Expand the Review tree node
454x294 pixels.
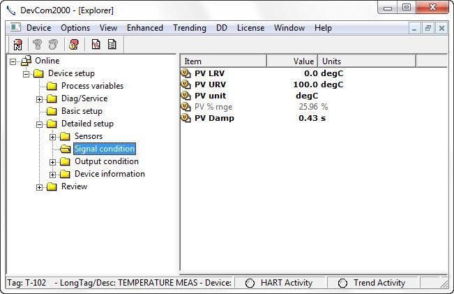click(x=40, y=186)
